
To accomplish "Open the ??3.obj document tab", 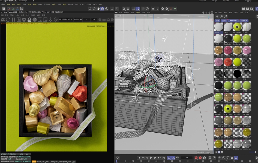I will click(x=23, y=1).
